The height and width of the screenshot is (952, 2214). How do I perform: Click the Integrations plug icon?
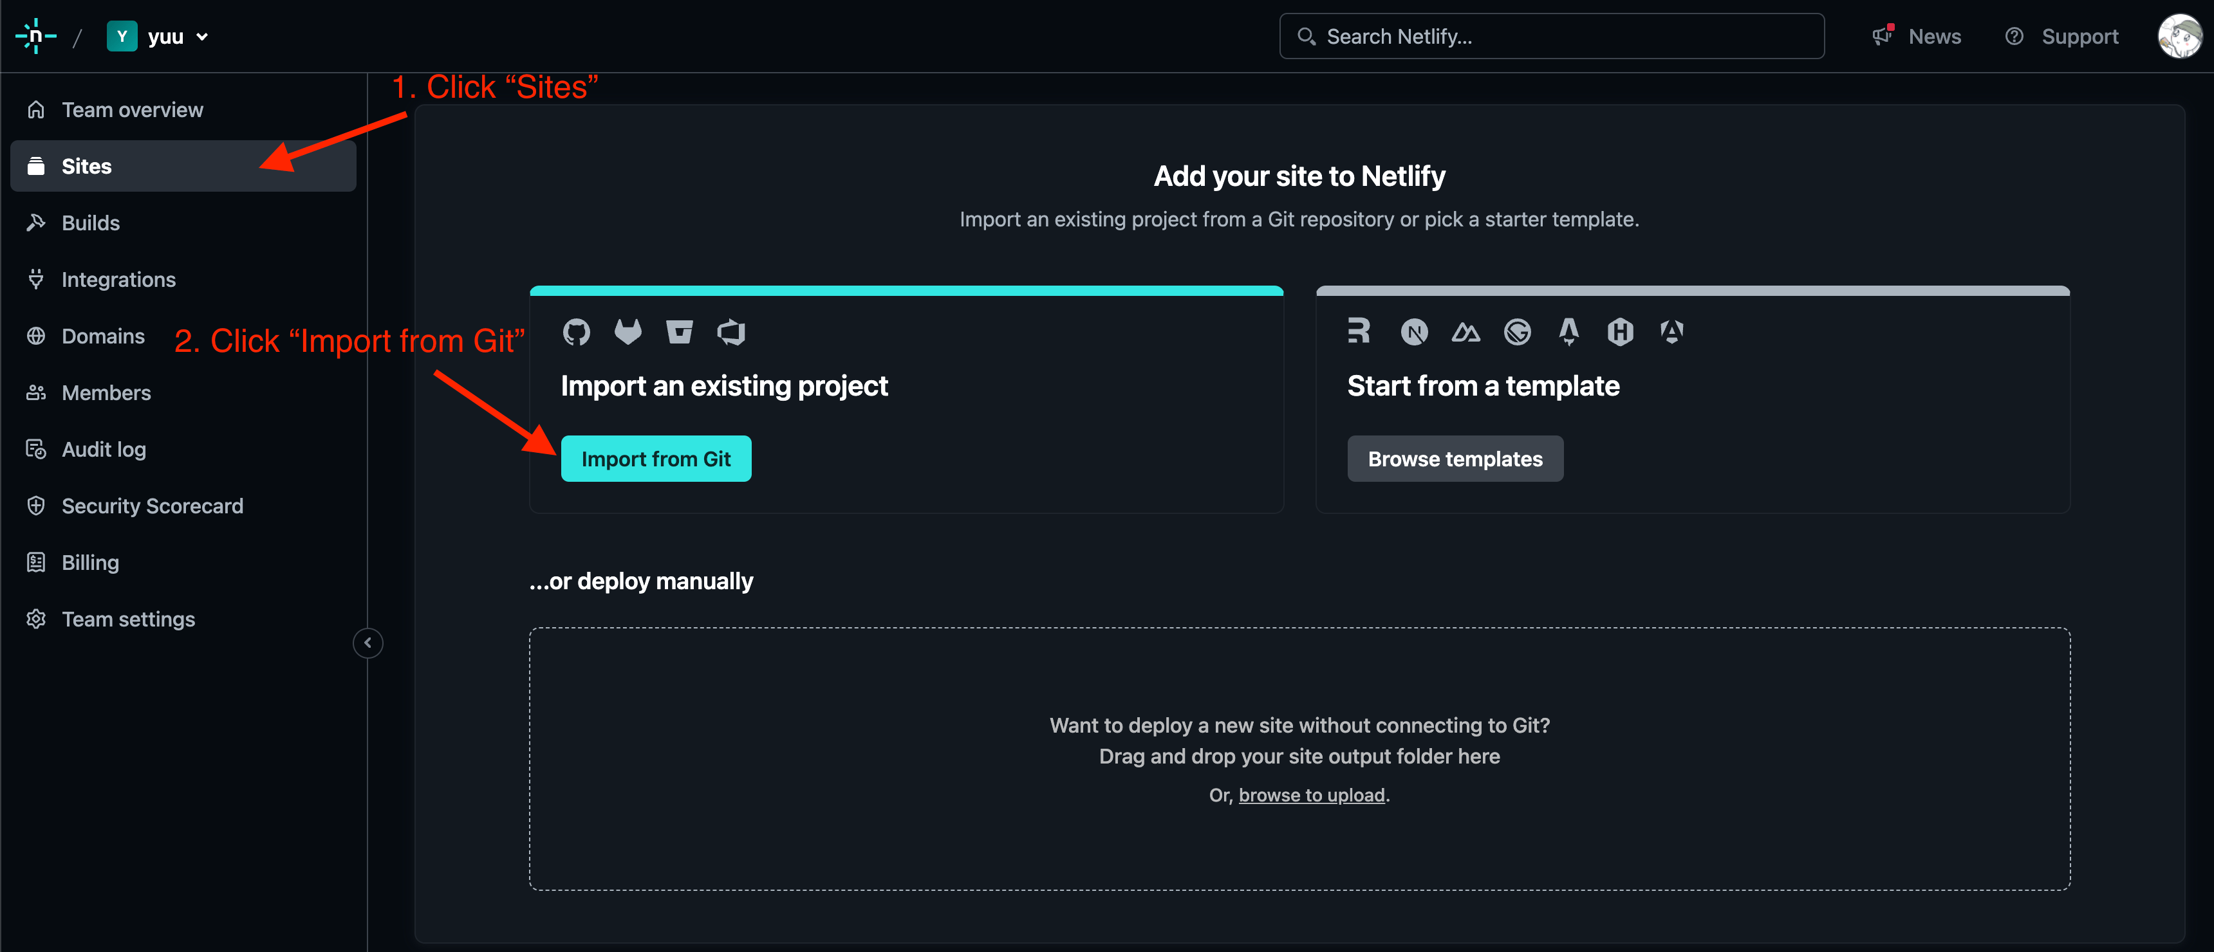click(x=36, y=279)
